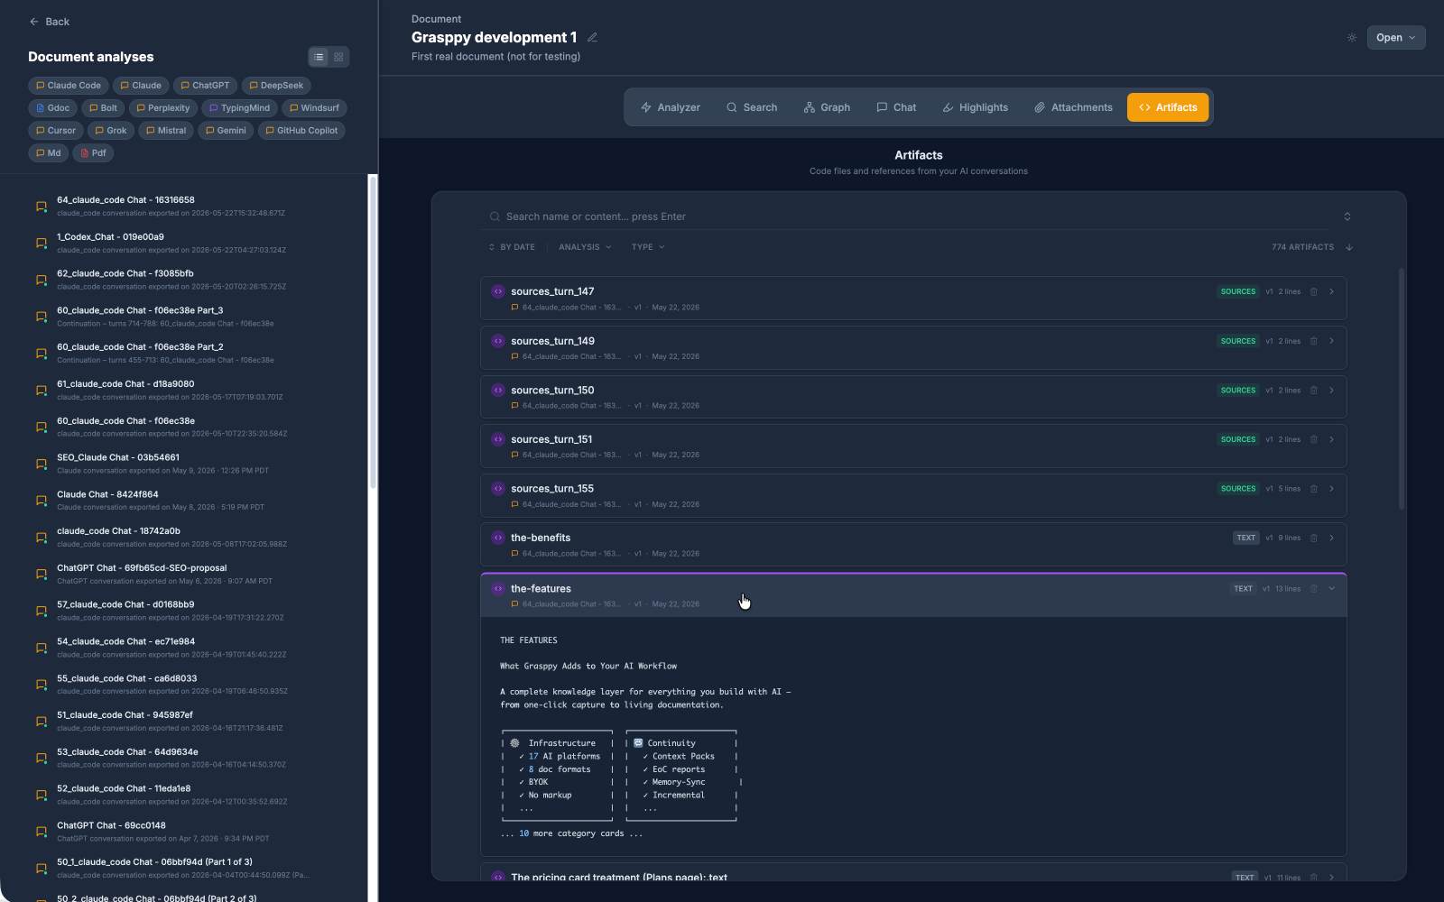This screenshot has width=1444, height=902.
Task: Click the chat icon beside 1_Codex_Chat - 019e00a9
Action: (42, 244)
